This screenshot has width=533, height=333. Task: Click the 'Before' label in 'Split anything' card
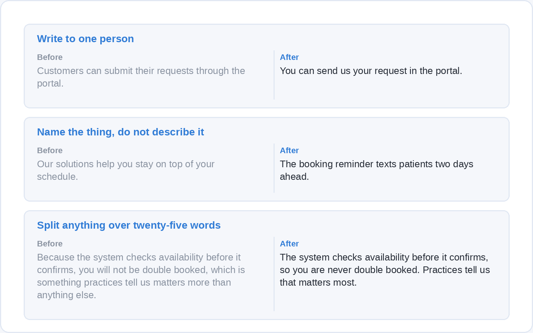(x=50, y=244)
